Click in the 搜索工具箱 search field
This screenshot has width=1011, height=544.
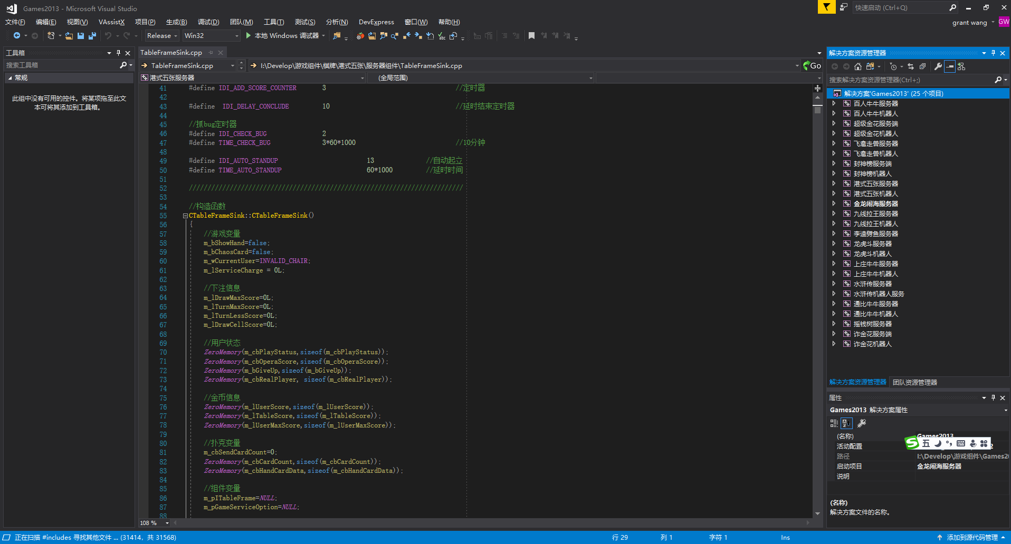[62, 65]
